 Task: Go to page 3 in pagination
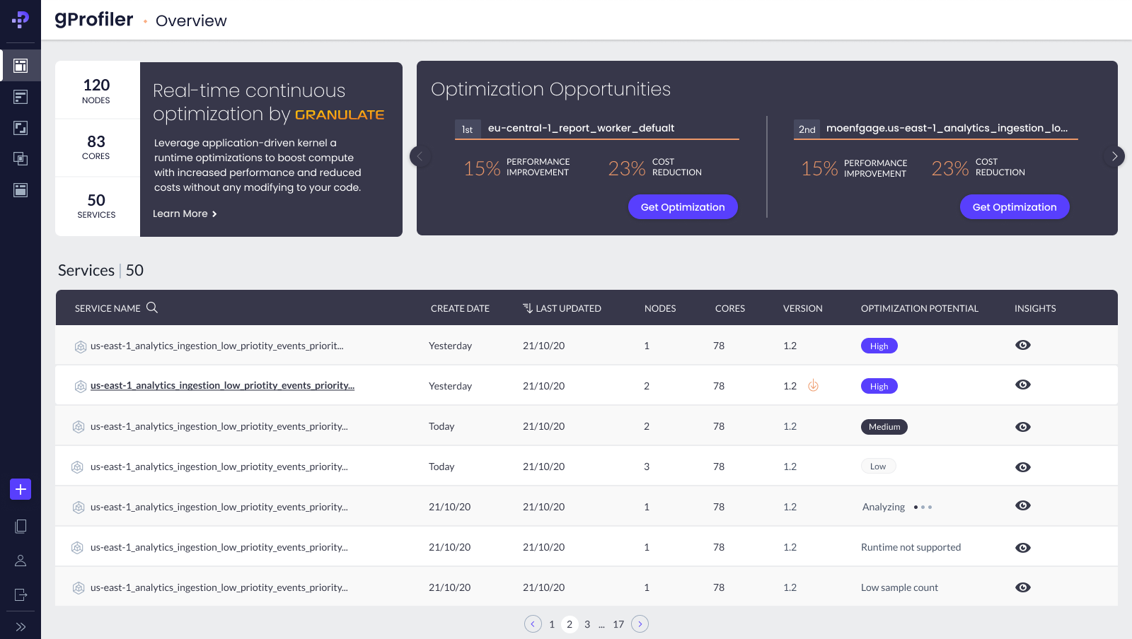(x=587, y=624)
